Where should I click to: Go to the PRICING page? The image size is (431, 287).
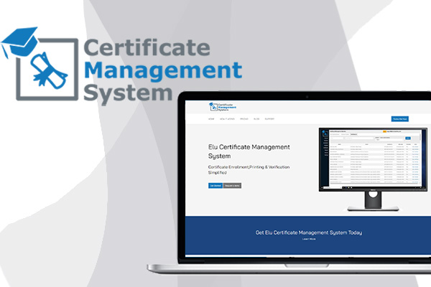(244, 119)
